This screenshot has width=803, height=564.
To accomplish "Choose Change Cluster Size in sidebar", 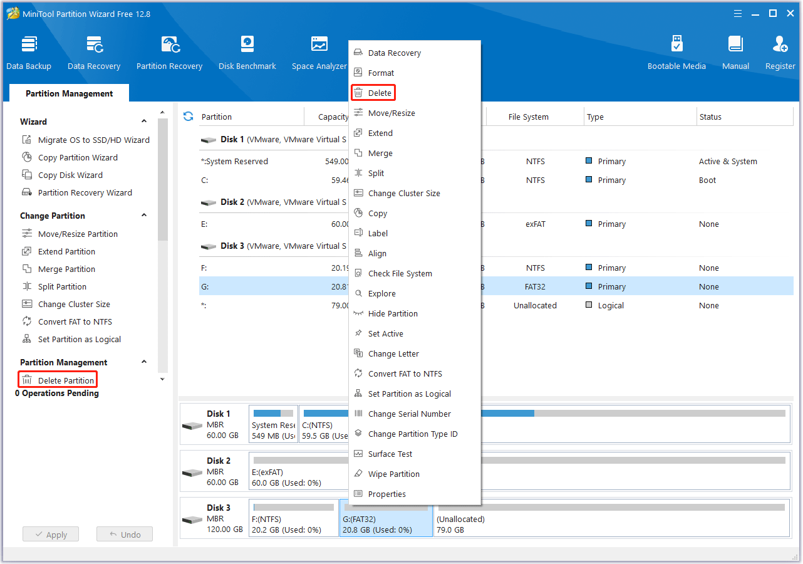I will click(66, 304).
